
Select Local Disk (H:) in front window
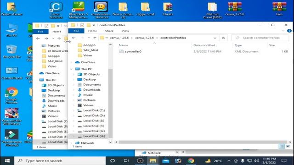94,136
